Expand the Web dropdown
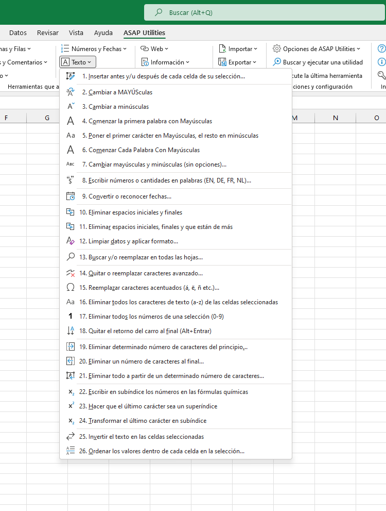Screen dimensions: 386x511 pyautogui.click(x=154, y=49)
